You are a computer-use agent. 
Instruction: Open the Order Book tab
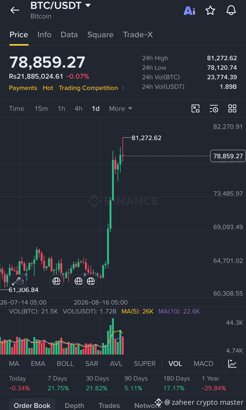32,405
